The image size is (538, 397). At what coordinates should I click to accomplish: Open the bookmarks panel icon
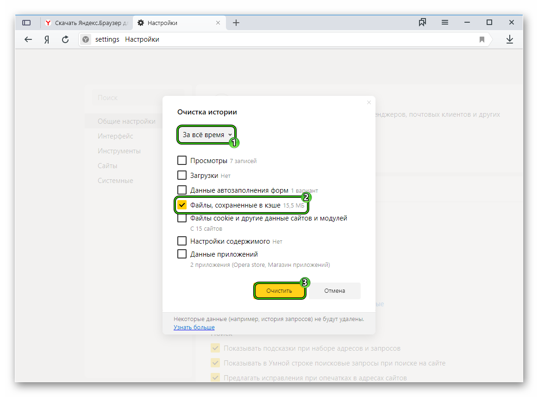(422, 22)
